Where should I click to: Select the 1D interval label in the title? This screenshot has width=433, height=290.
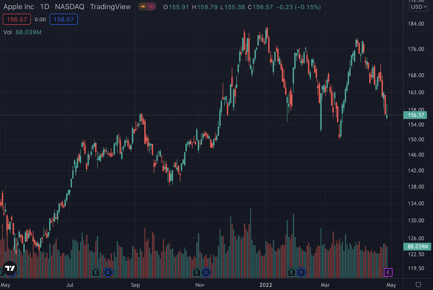pos(45,7)
